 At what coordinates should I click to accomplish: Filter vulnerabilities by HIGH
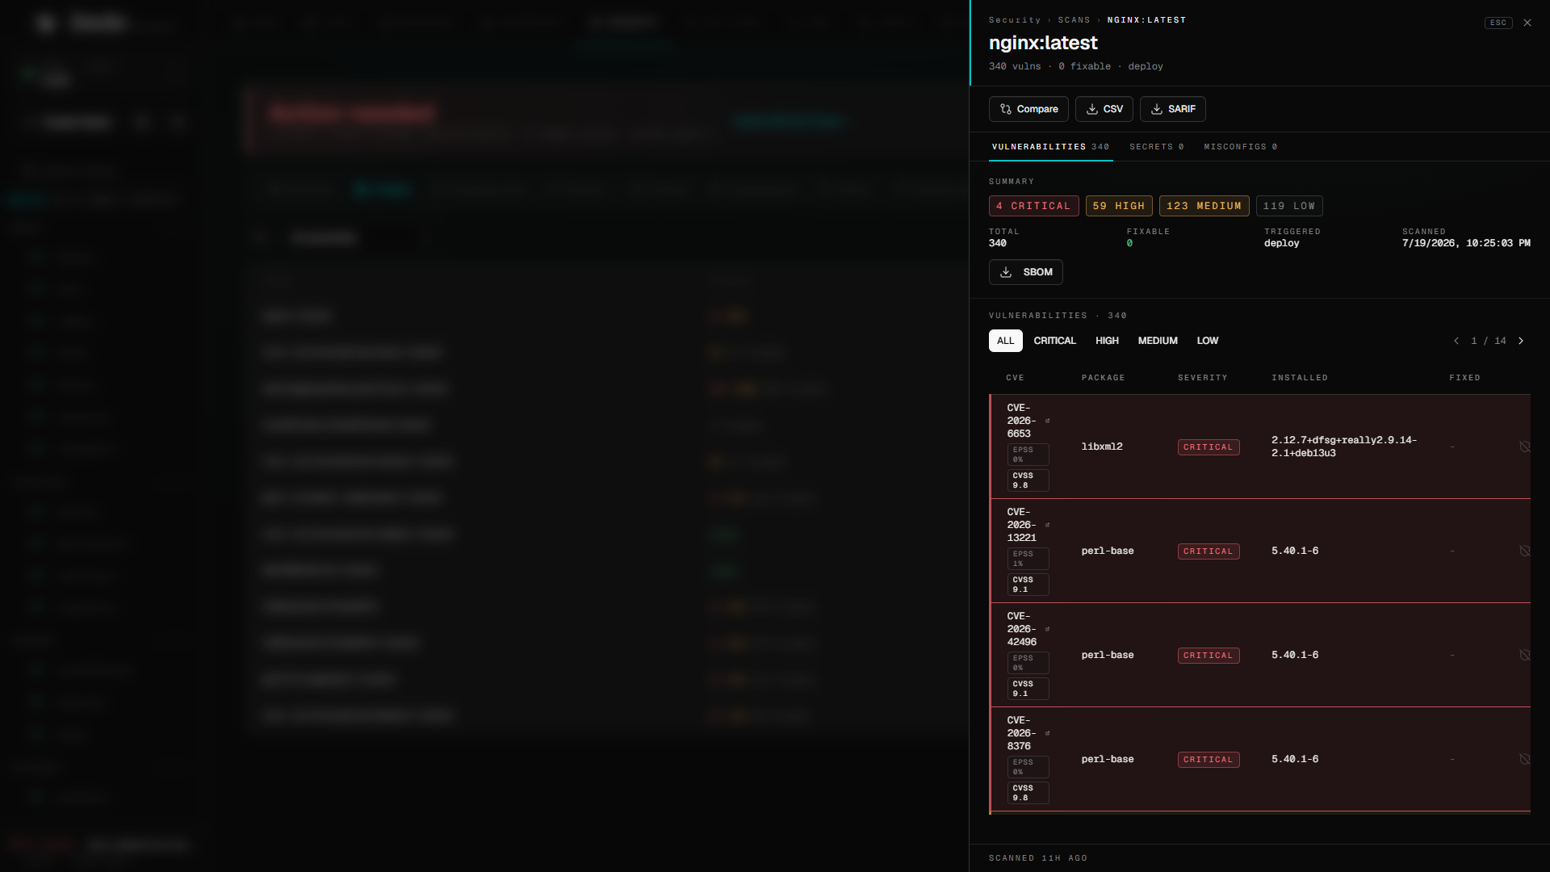tap(1107, 341)
